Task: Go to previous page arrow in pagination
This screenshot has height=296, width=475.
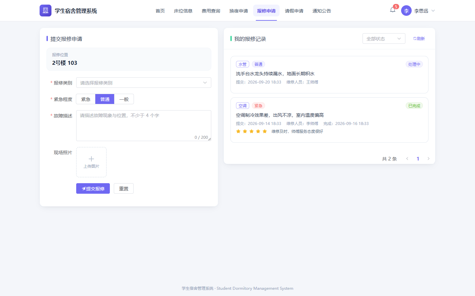Action: tap(407, 159)
